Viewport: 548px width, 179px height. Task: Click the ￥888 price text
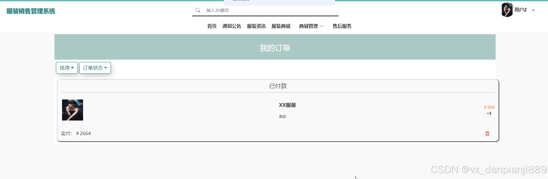click(489, 107)
